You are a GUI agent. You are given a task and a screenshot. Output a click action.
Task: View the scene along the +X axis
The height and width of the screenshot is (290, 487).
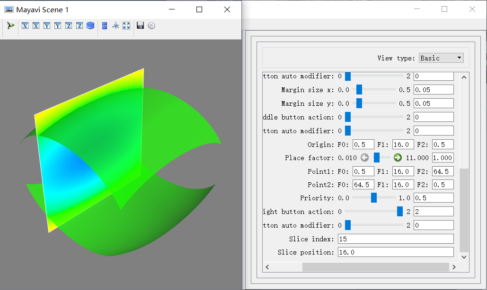[x=25, y=26]
